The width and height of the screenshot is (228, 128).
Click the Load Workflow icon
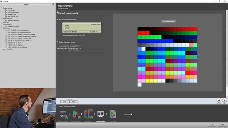click(212, 125)
